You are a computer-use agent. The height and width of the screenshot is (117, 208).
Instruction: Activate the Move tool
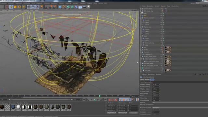[11, 7]
